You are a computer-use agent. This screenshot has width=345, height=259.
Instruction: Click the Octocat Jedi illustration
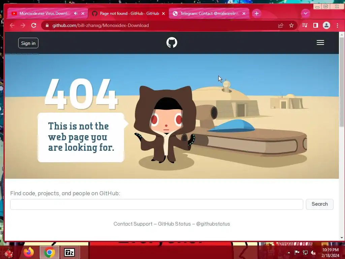(x=165, y=124)
